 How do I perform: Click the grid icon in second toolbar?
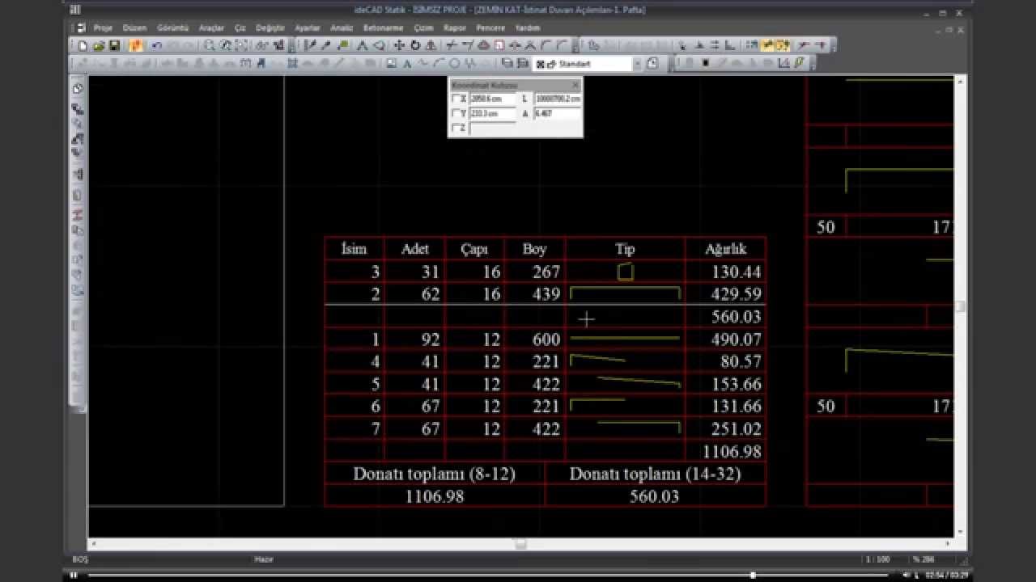292,63
